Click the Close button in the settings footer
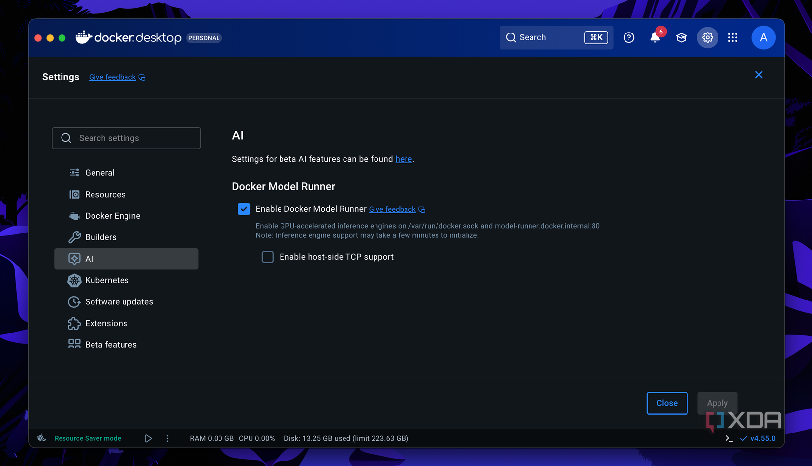Viewport: 812px width, 466px height. [667, 403]
